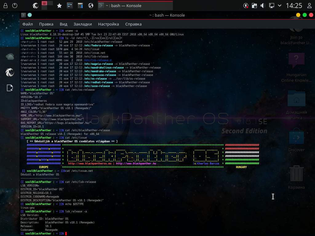315x236 pixels.
Task: Click the HUNGARY label under the flag
Action: pyautogui.click(x=241, y=167)
